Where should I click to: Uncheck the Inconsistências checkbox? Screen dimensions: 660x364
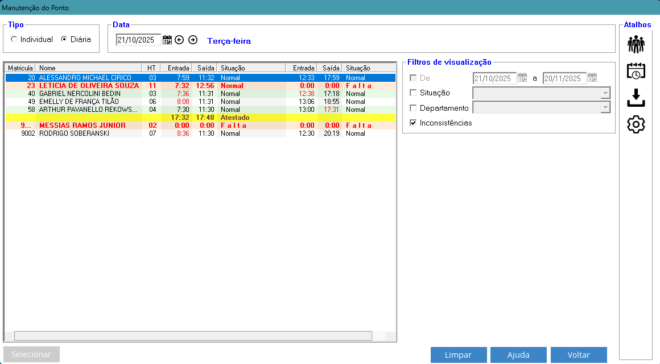(413, 123)
